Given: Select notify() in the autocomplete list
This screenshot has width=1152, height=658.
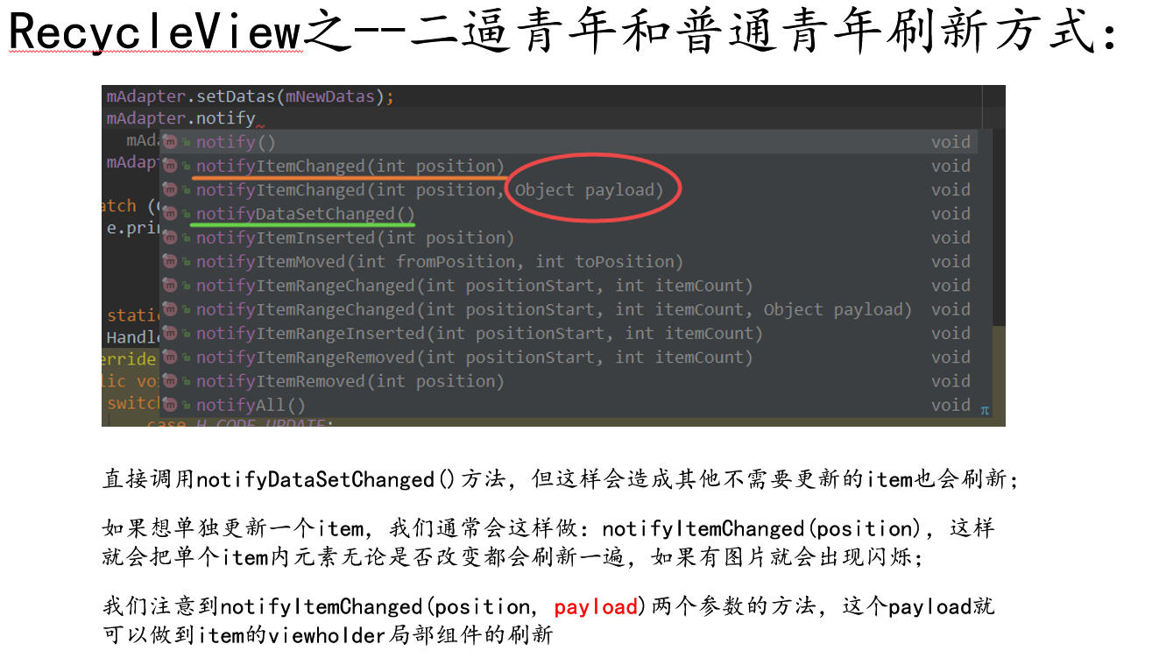Looking at the screenshot, I should (569, 142).
